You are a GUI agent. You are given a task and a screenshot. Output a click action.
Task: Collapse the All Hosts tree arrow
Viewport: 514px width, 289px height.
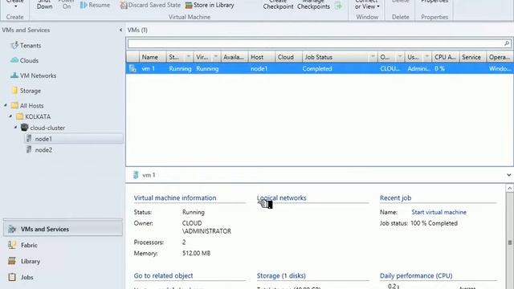click(6, 105)
